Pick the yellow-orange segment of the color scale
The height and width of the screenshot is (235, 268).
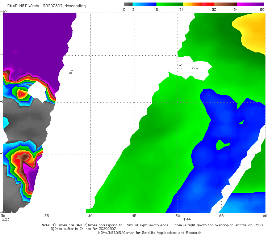point(192,4)
